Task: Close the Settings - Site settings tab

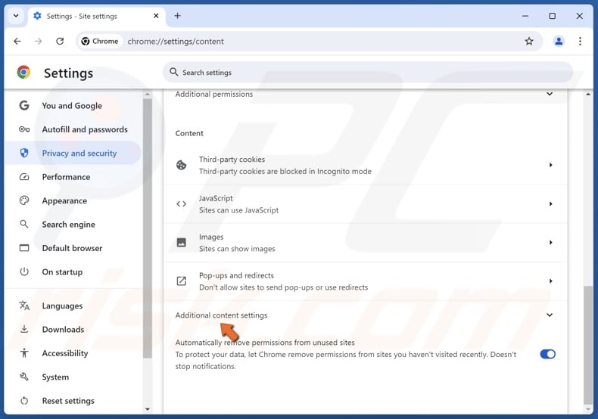Action: pyautogui.click(x=156, y=16)
